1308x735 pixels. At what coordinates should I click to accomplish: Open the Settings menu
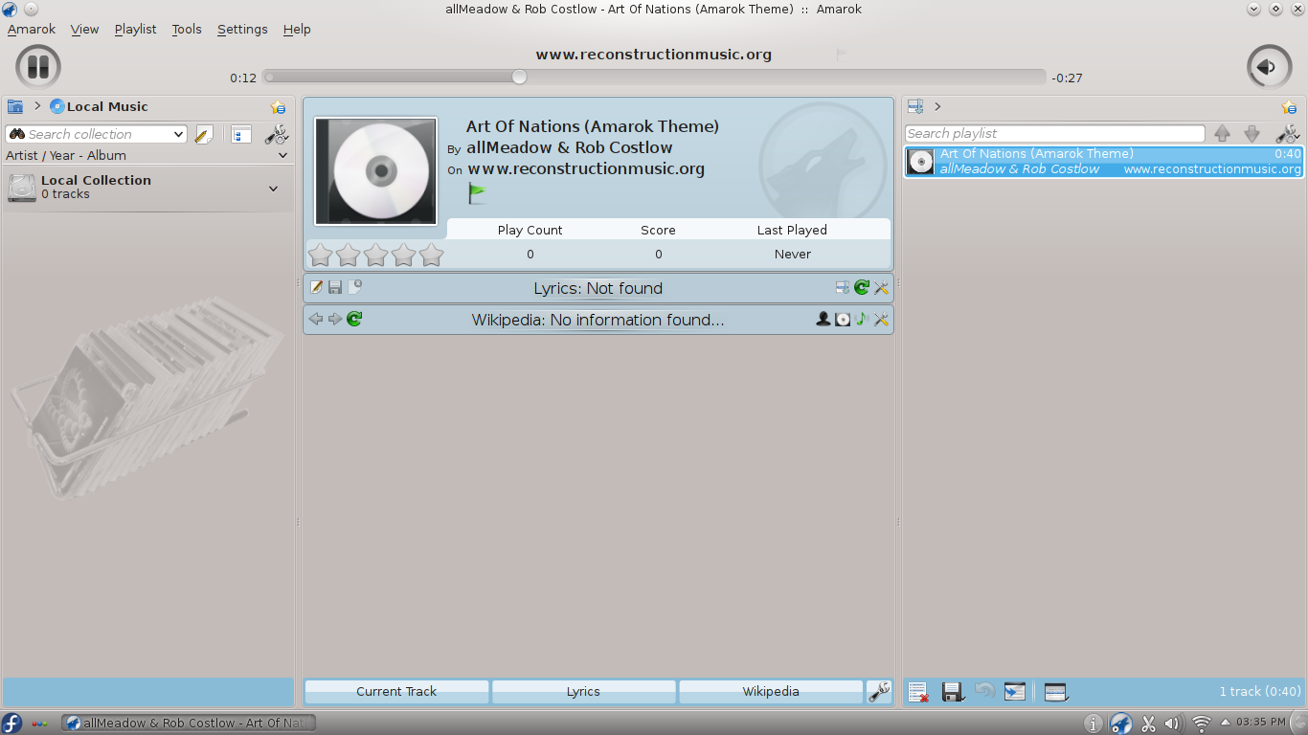click(242, 29)
